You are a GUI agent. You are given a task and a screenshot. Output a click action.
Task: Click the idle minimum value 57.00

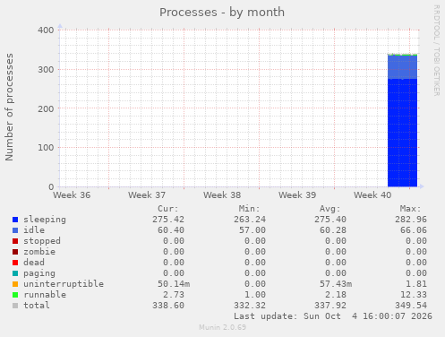tap(252, 230)
